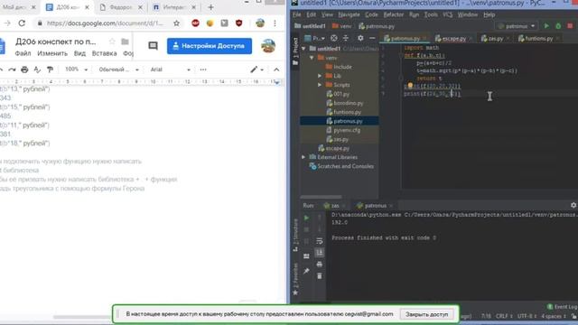Click the Google account avatar in Docs
Viewport: 578px width, 325px height.
coord(268,46)
